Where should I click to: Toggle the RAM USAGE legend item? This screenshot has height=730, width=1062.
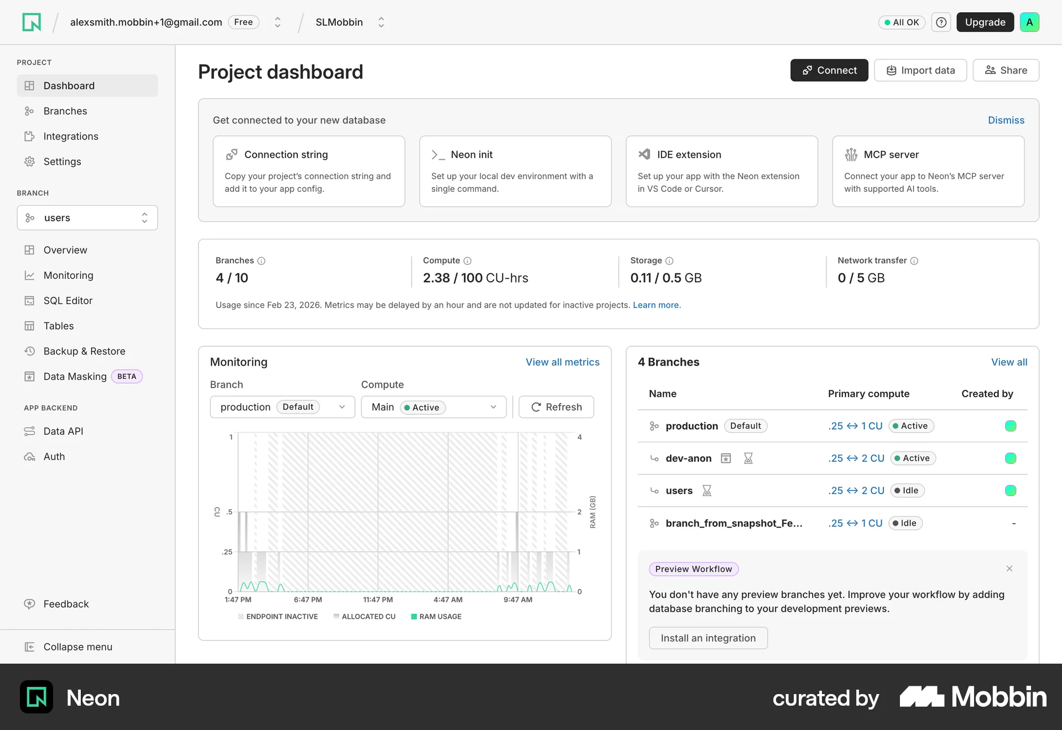click(x=436, y=617)
